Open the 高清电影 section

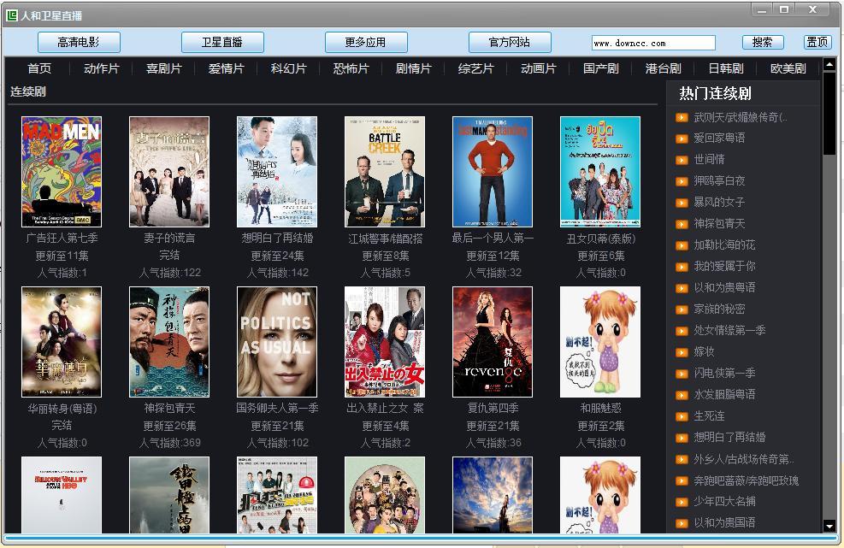pos(79,42)
